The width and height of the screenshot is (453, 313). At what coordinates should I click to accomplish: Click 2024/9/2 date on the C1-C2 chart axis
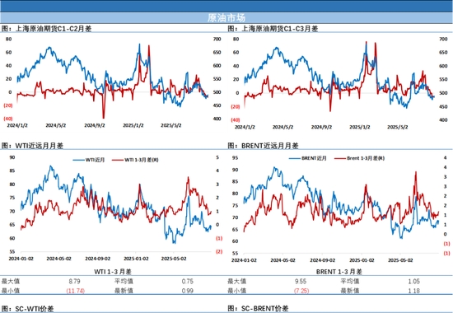pyautogui.click(x=95, y=125)
